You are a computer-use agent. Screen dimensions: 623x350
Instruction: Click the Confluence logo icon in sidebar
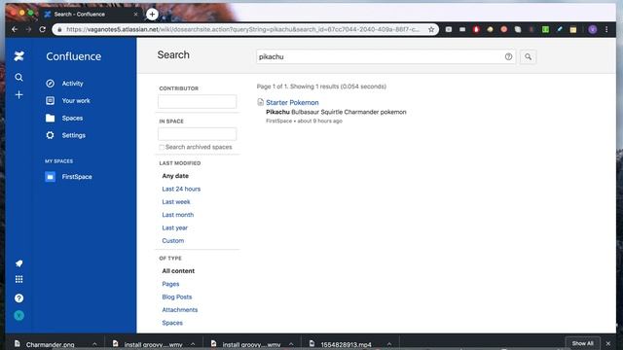click(x=18, y=56)
